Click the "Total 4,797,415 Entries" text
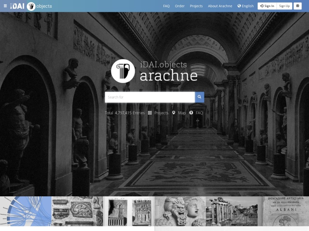The image size is (309, 231). 125,113
